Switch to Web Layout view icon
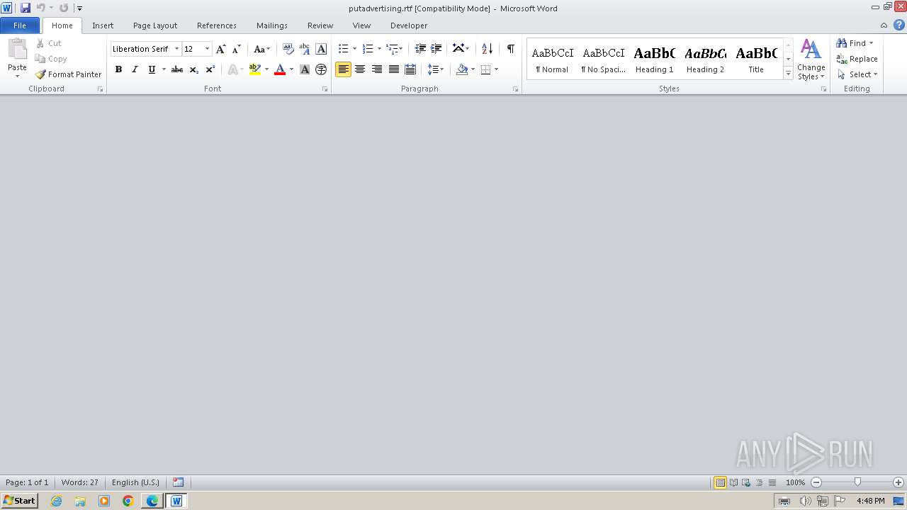907x510 pixels. [x=746, y=482]
